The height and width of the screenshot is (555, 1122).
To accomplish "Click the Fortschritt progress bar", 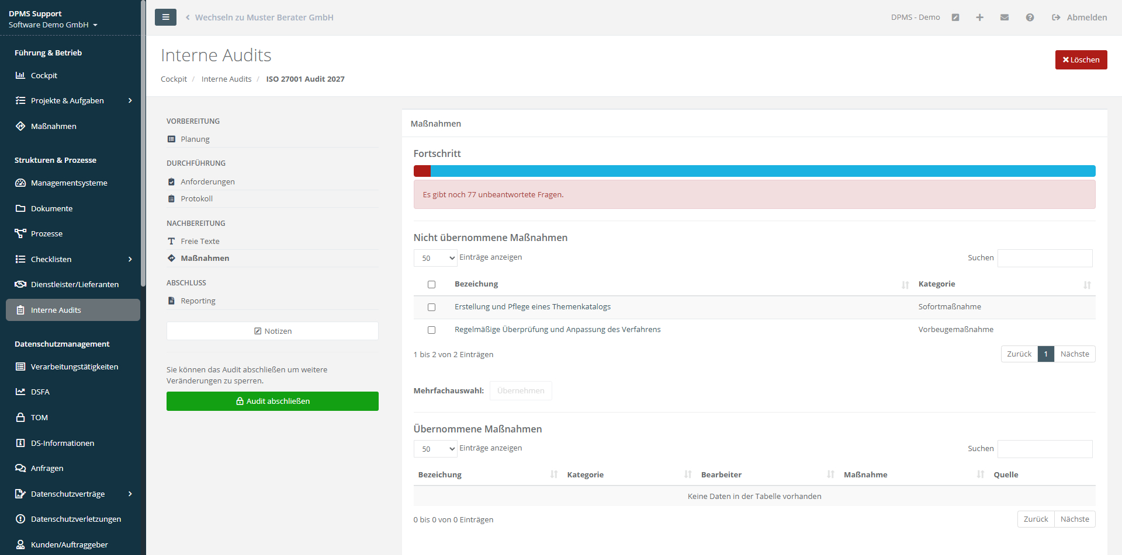I will point(754,171).
